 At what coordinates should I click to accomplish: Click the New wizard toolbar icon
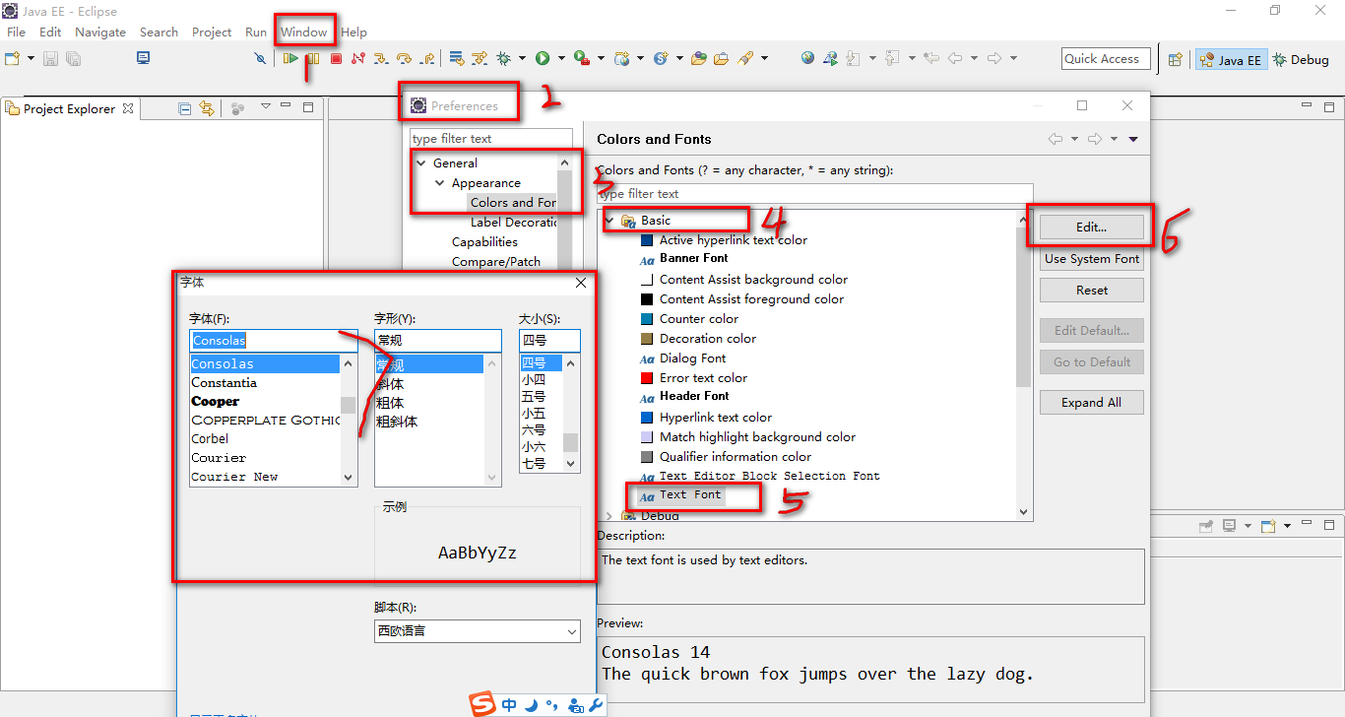pos(12,59)
